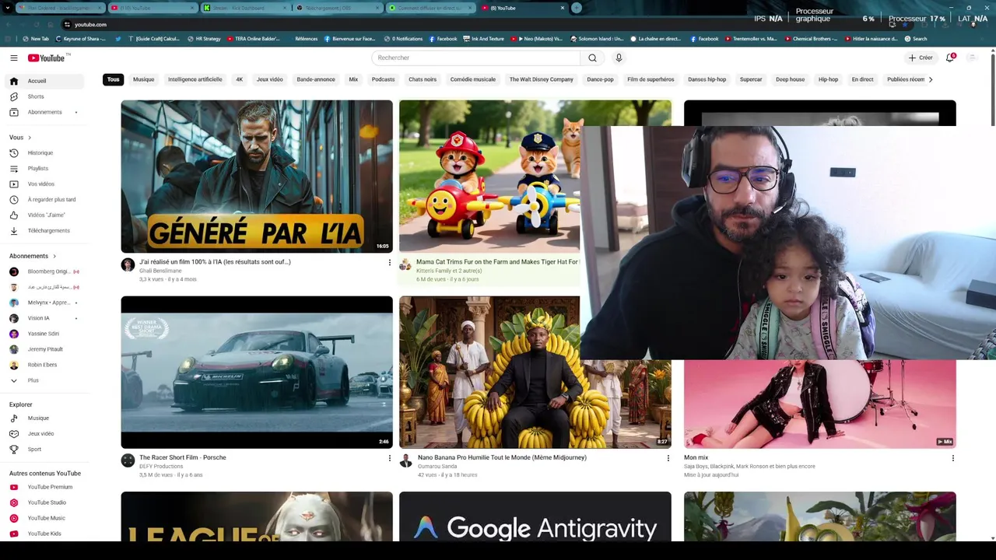This screenshot has width=996, height=560.
Task: Select the Film de superhéros chip
Action: (651, 79)
